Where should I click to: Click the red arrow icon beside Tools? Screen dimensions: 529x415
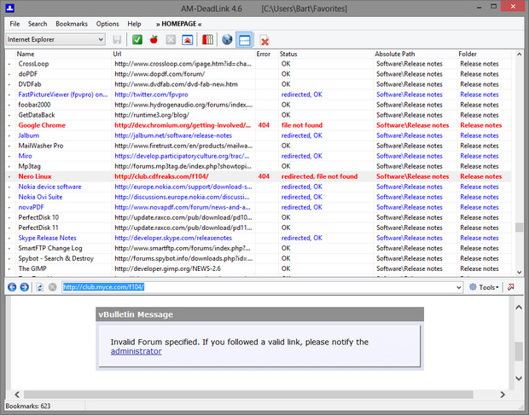click(x=511, y=287)
